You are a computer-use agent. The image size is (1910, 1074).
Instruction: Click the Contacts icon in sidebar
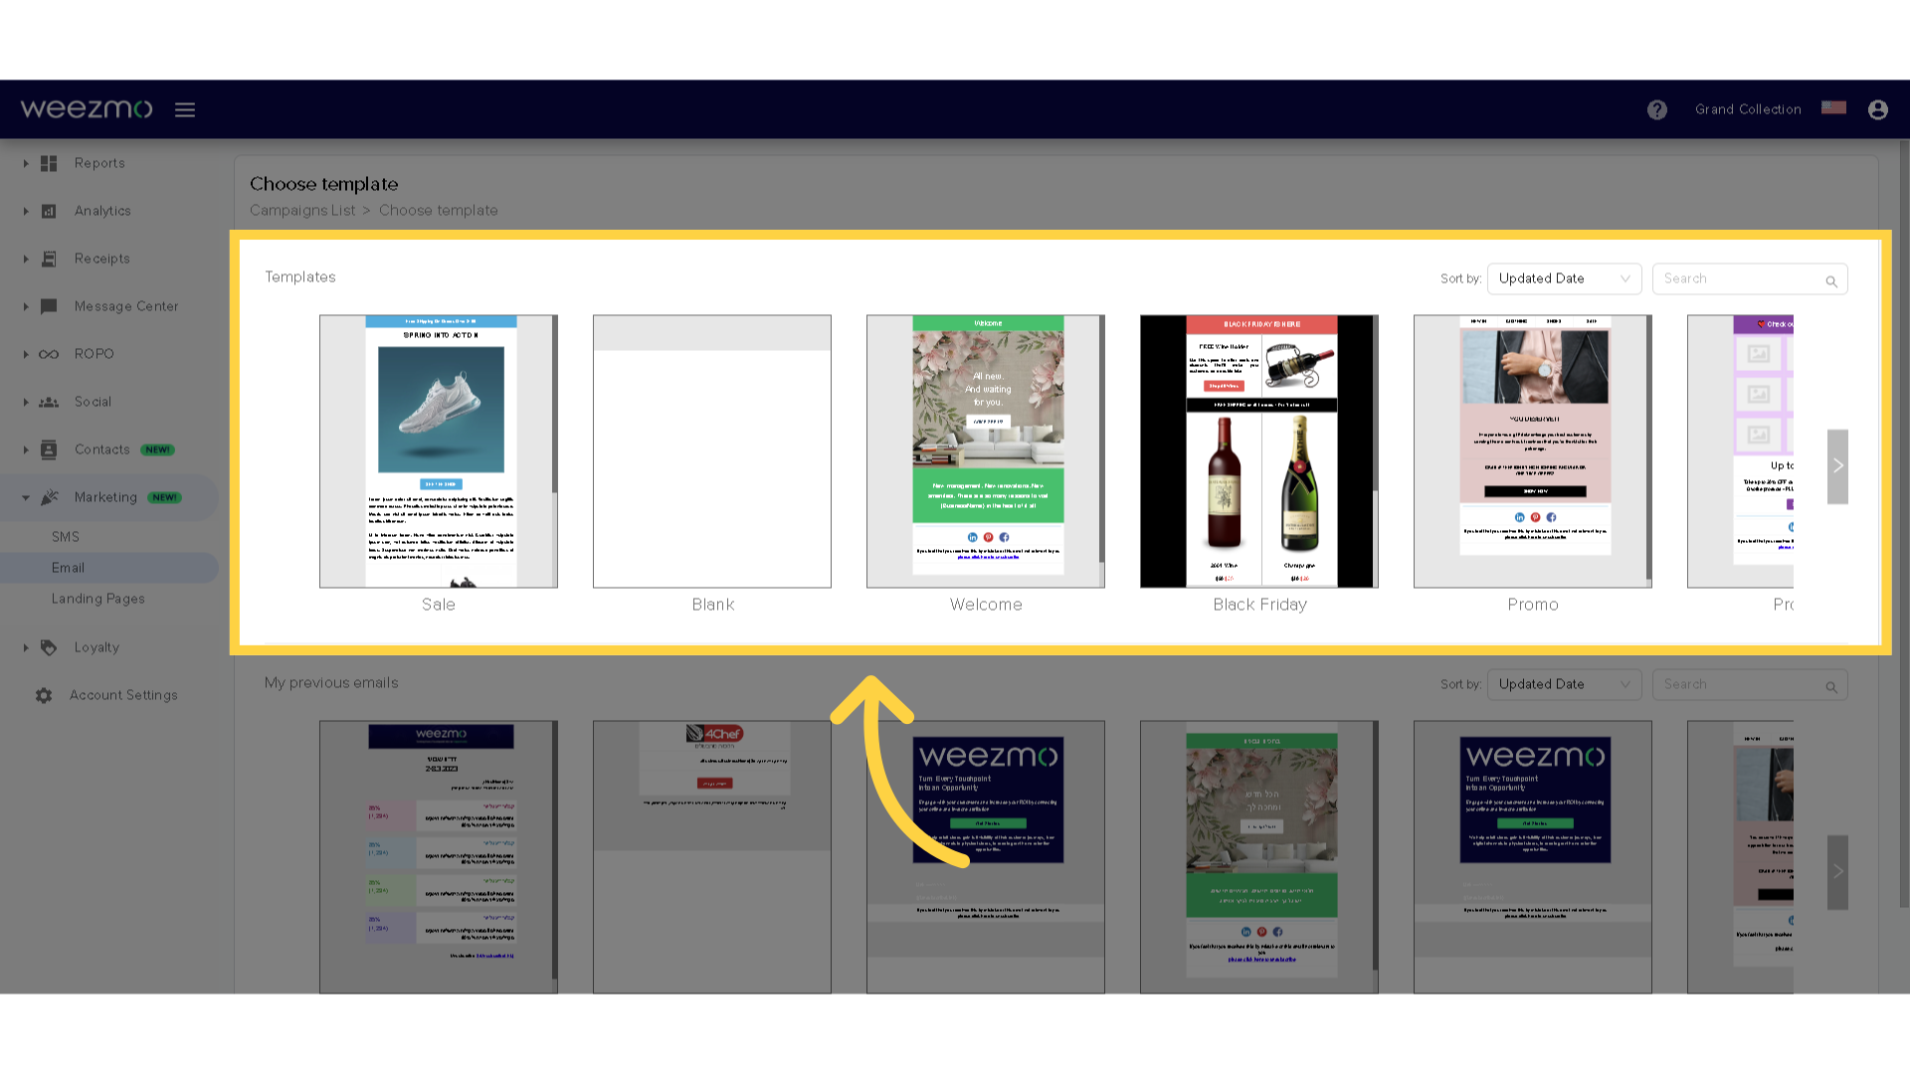49,449
